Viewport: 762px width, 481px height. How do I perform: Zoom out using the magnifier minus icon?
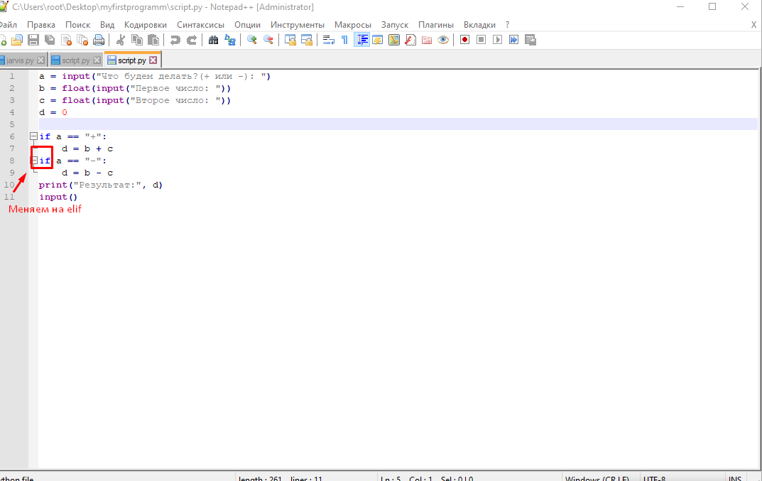(268, 40)
